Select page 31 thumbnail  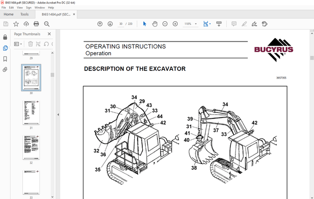point(31,112)
